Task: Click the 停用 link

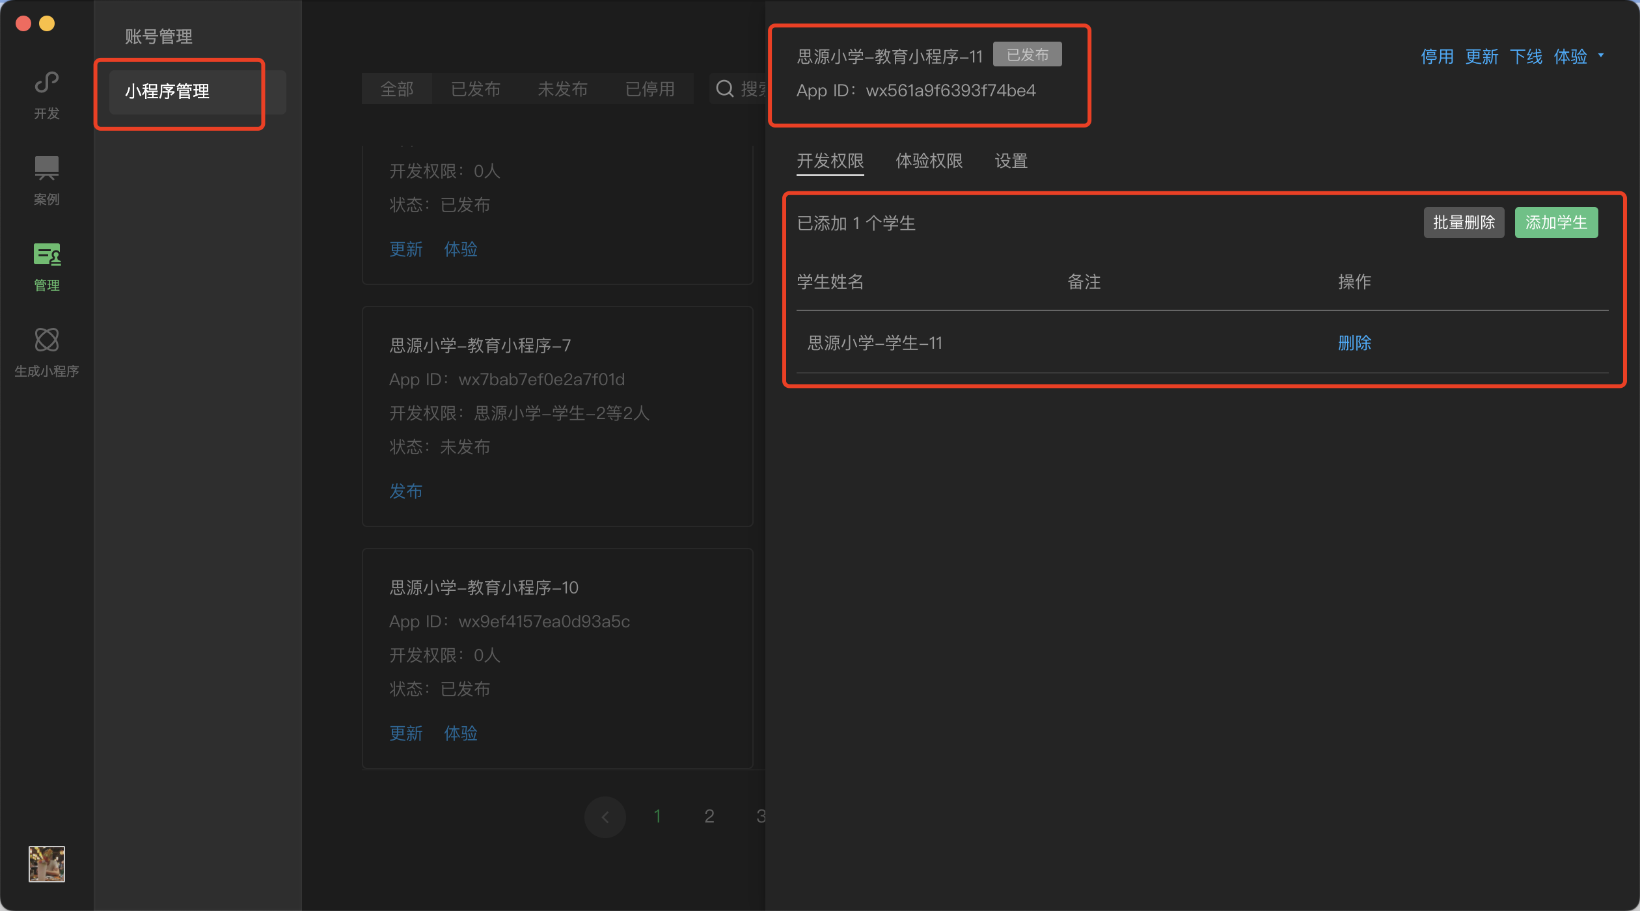Action: click(x=1437, y=57)
